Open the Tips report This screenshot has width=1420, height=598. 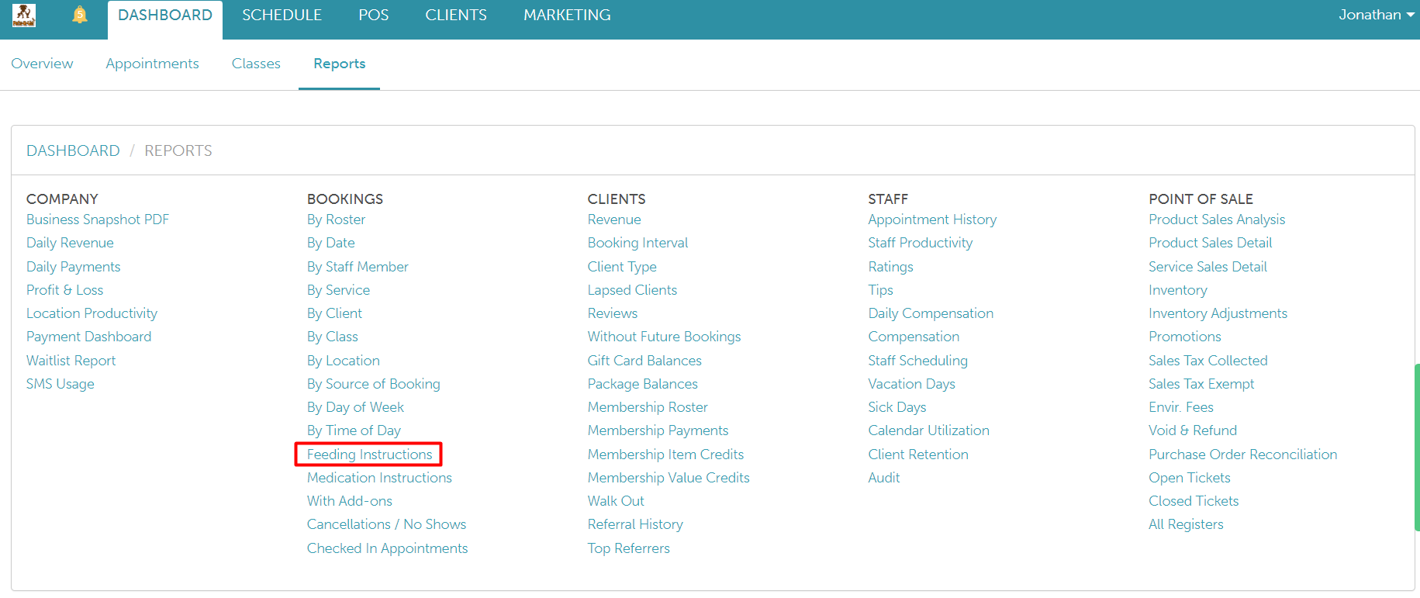click(x=880, y=290)
